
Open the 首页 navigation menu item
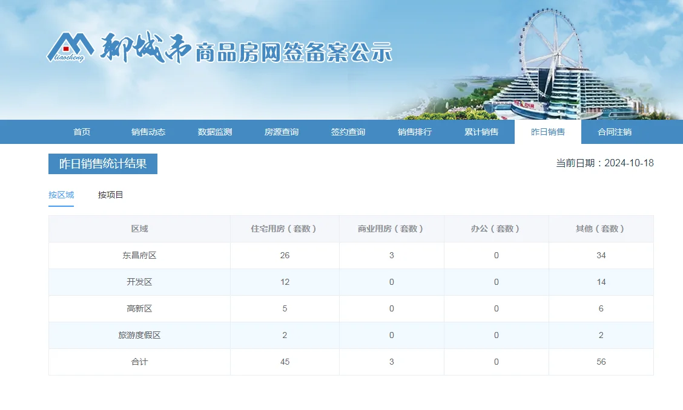tap(82, 132)
